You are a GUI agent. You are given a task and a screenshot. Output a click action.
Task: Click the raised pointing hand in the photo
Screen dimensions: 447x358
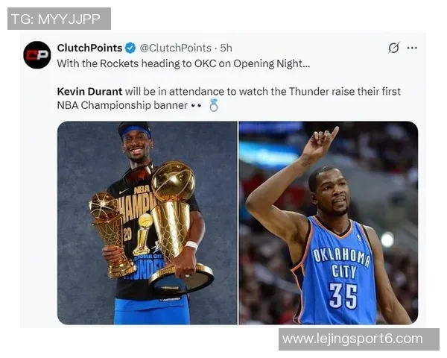click(x=320, y=142)
